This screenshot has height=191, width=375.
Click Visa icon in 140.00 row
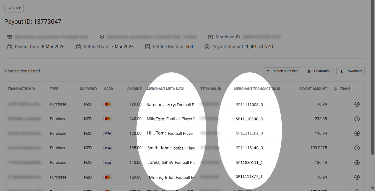point(107,163)
